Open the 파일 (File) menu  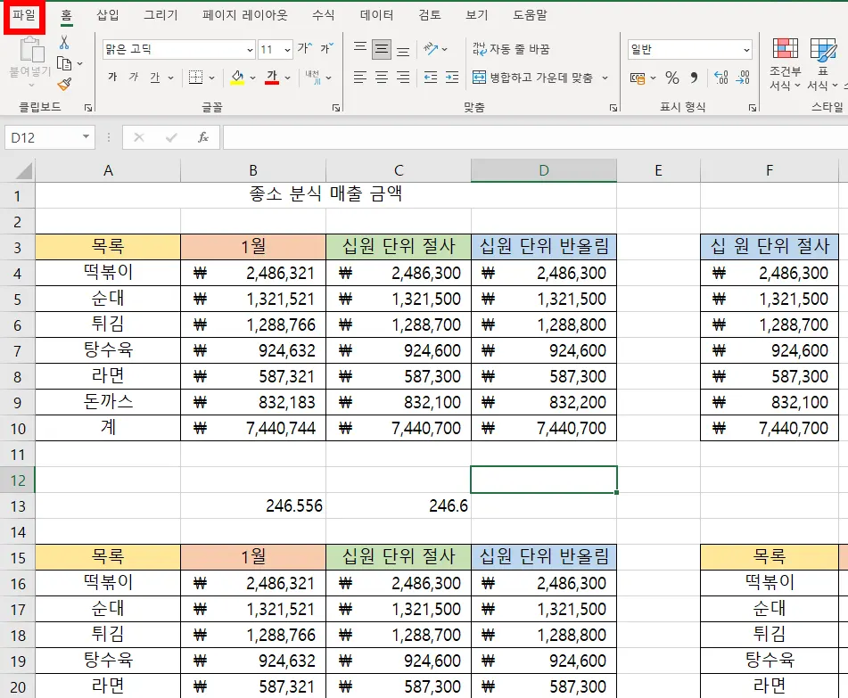tap(24, 13)
